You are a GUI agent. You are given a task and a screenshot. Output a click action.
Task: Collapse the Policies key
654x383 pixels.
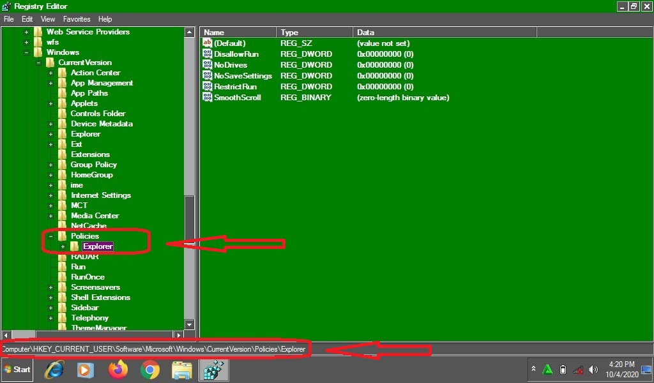click(50, 236)
